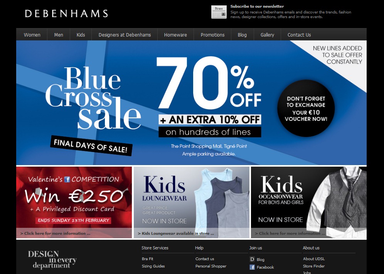Click the Facebook icon in footer

pos(252,267)
